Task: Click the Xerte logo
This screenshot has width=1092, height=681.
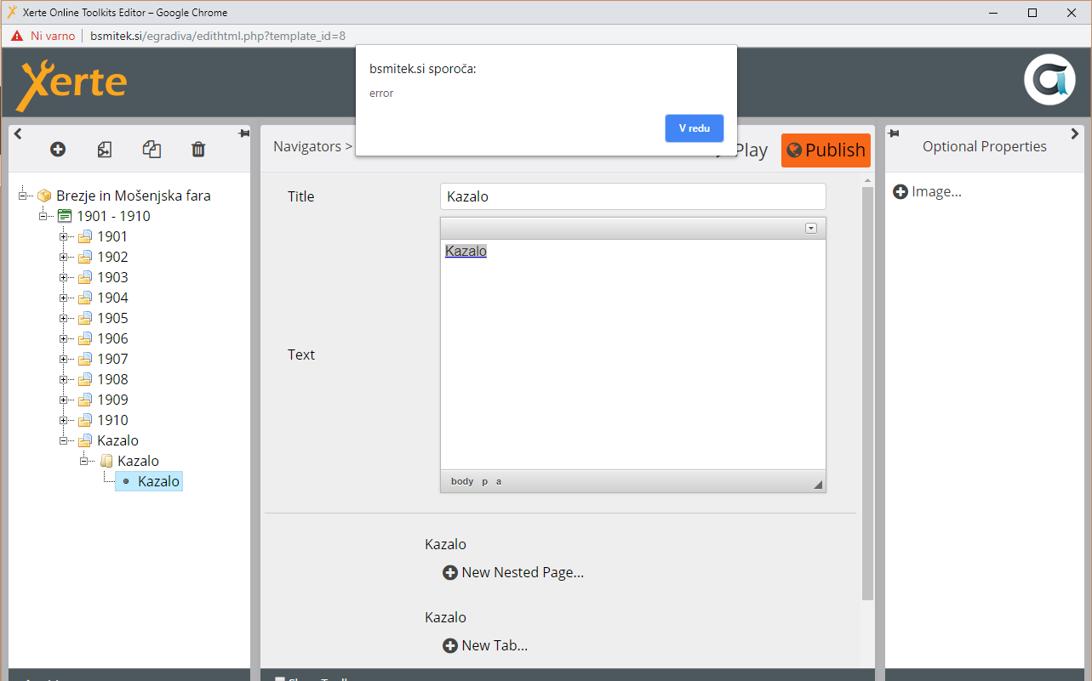Action: (71, 84)
